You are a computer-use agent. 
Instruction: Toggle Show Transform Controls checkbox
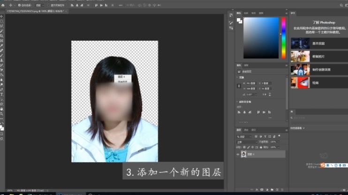[x=49, y=5]
